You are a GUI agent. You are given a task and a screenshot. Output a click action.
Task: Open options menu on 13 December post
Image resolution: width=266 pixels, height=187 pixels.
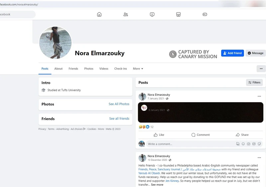click(x=259, y=158)
